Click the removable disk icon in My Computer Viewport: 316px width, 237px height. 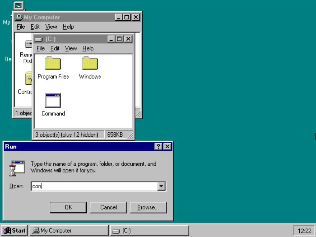click(28, 44)
